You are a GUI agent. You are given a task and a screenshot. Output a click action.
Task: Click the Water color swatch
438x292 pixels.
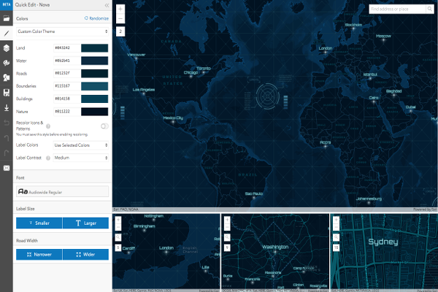pyautogui.click(x=94, y=58)
